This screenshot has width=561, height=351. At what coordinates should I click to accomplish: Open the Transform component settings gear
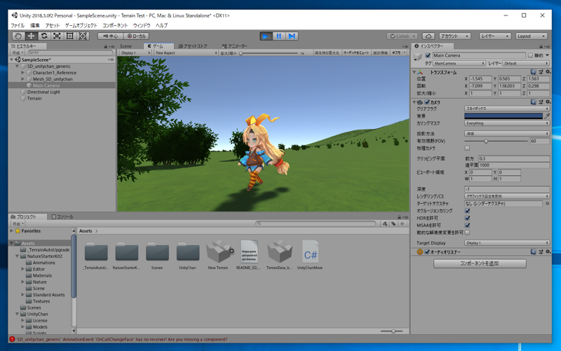548,72
